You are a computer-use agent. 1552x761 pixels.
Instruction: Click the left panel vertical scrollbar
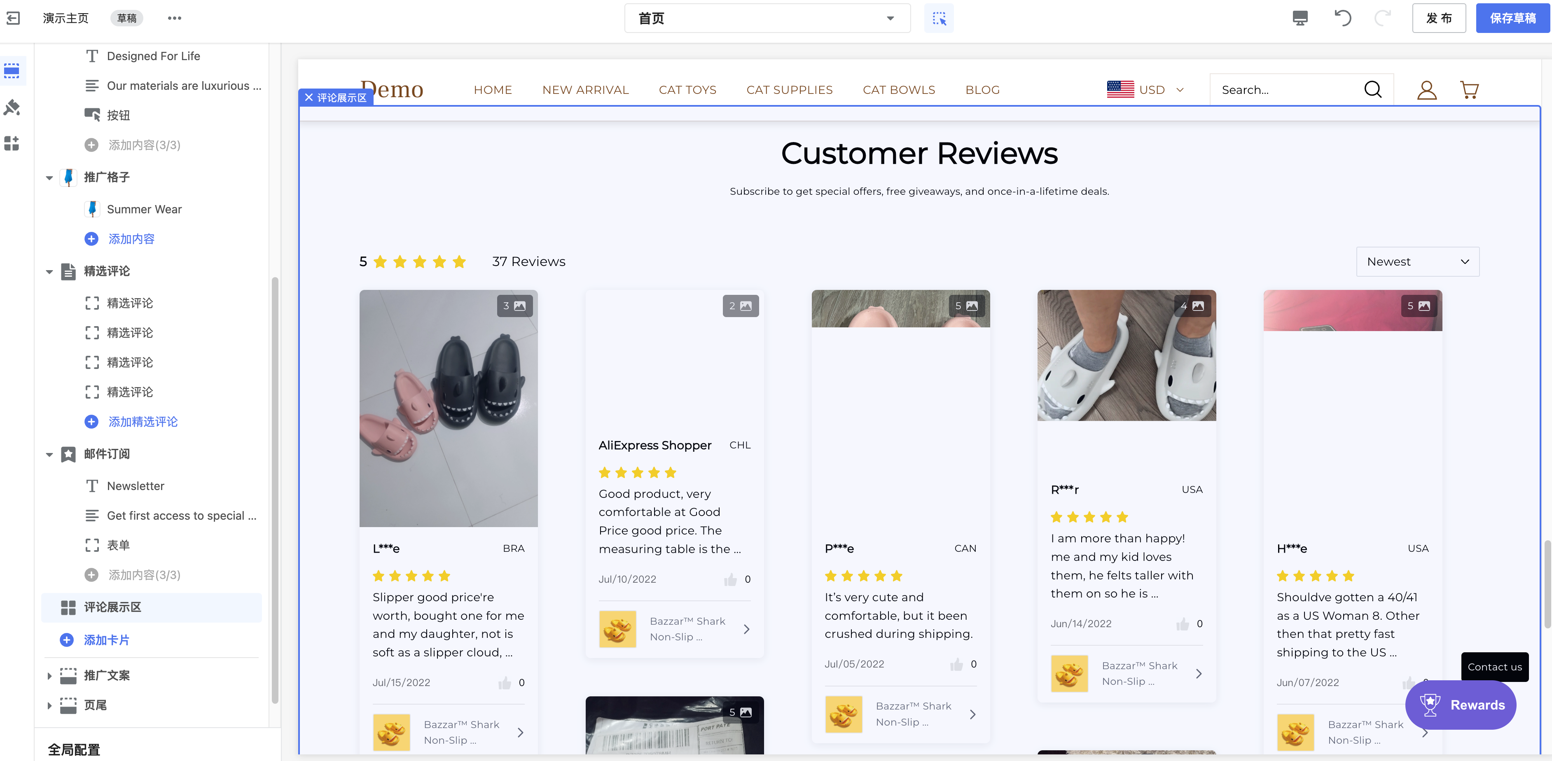tap(275, 490)
